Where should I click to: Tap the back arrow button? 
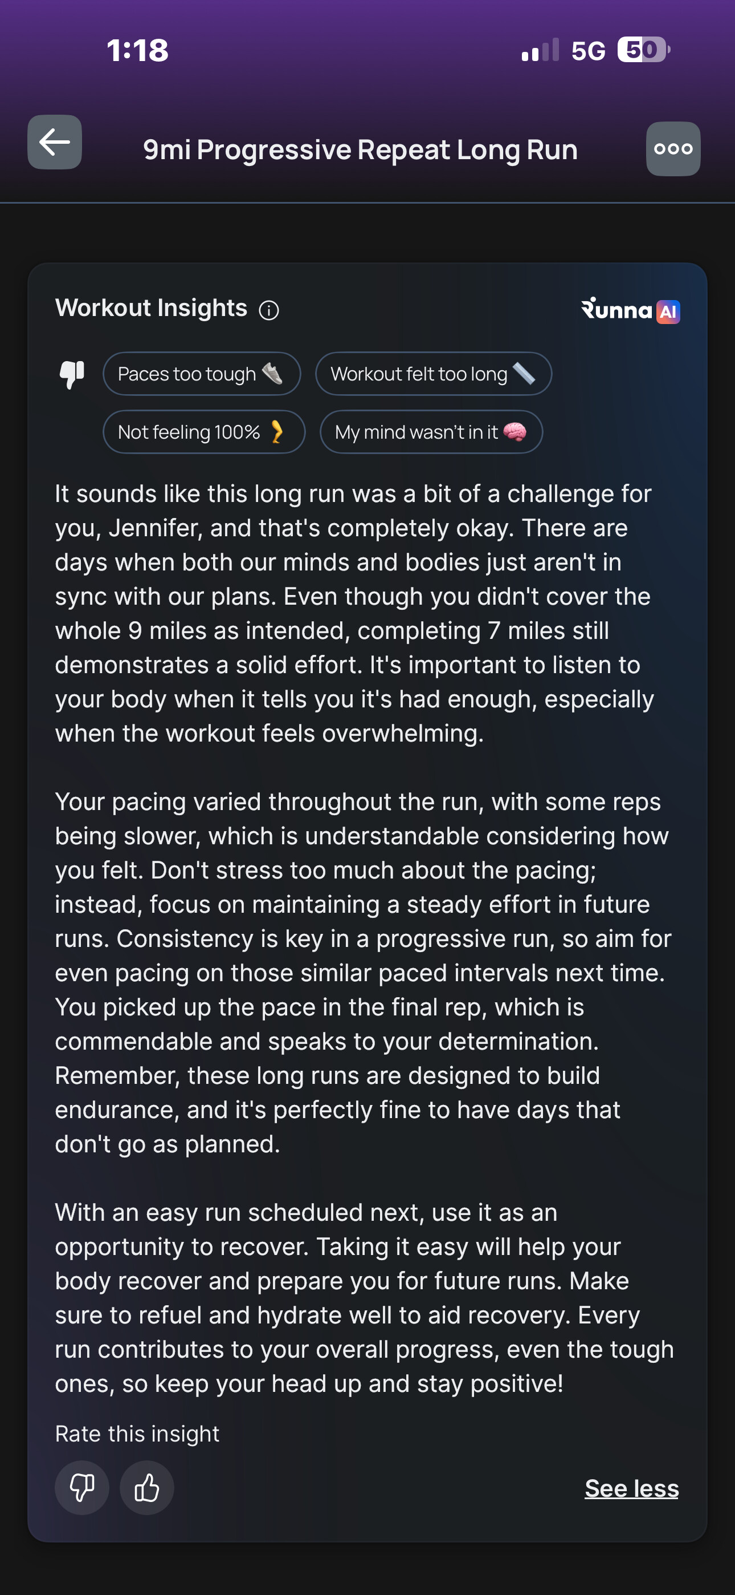coord(55,143)
